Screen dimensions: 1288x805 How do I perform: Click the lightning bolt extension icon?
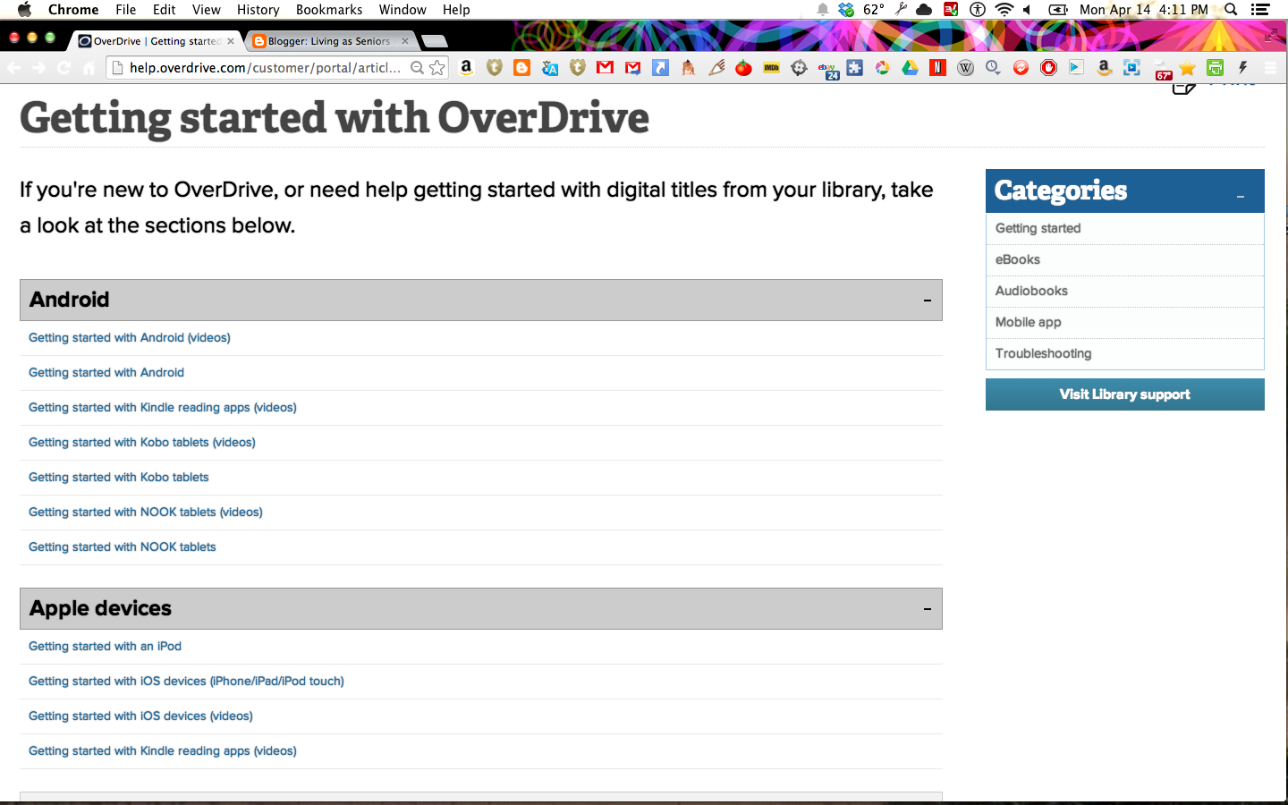(1242, 68)
